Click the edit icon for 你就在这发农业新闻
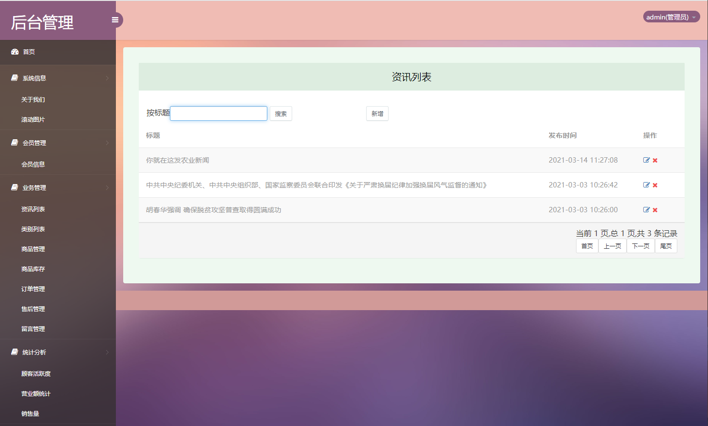708x426 pixels. pos(646,160)
